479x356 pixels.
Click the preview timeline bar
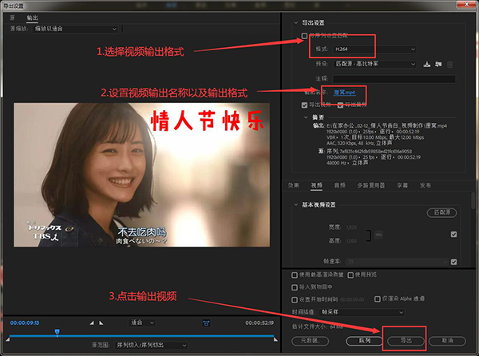[142, 336]
